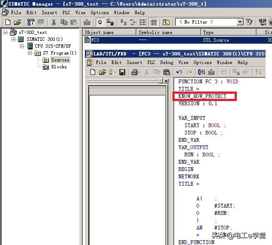Click the Open Online icon in editor toolbar

[x=112, y=72]
